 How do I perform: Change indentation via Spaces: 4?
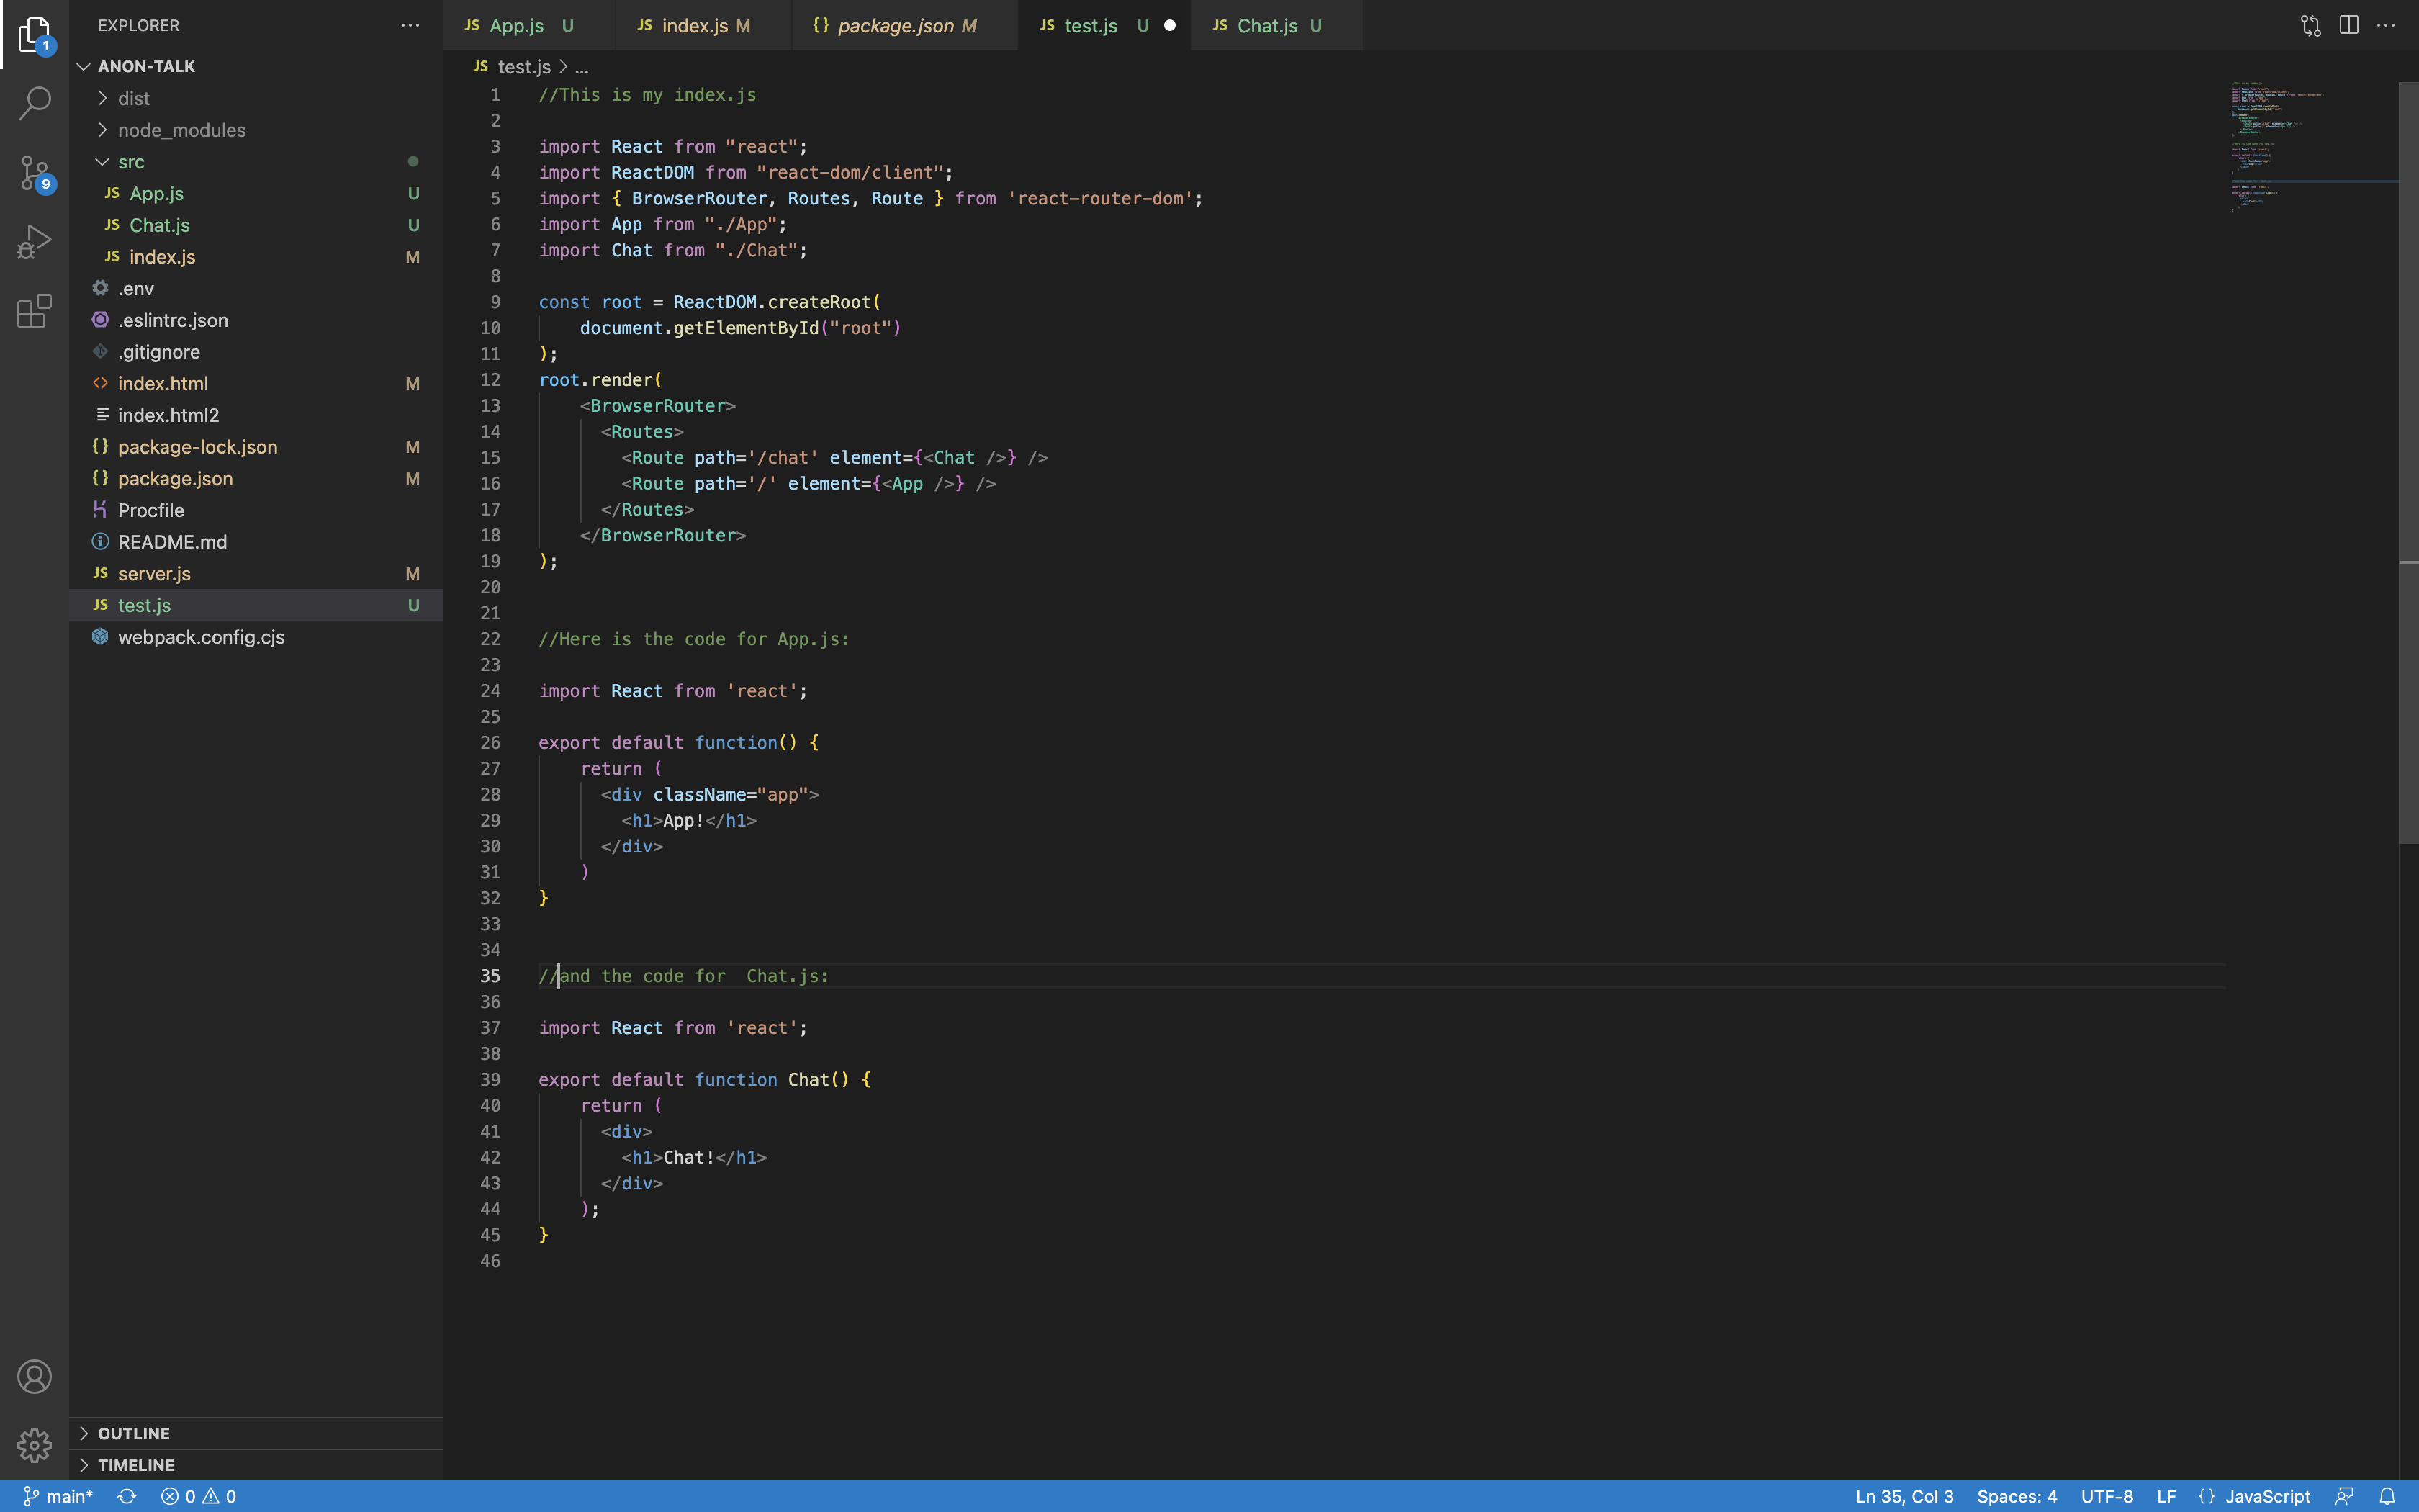click(x=2016, y=1496)
